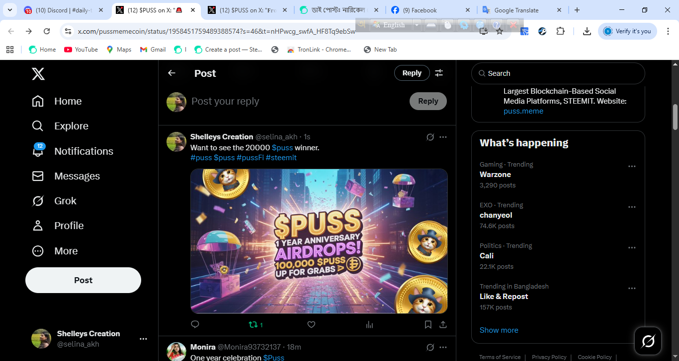Screen dimensions: 679x361
Task: Open the Warzone trending topic
Action: coord(495,175)
